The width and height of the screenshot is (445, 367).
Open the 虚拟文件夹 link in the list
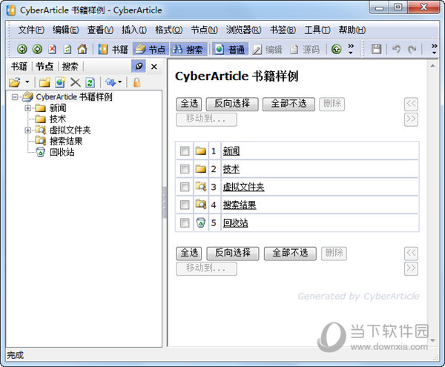tap(243, 187)
